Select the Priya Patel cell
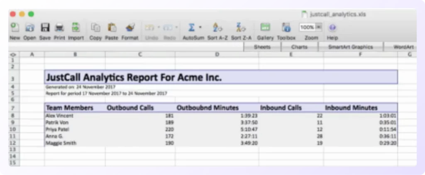The height and width of the screenshot is (175, 425). pos(75,129)
